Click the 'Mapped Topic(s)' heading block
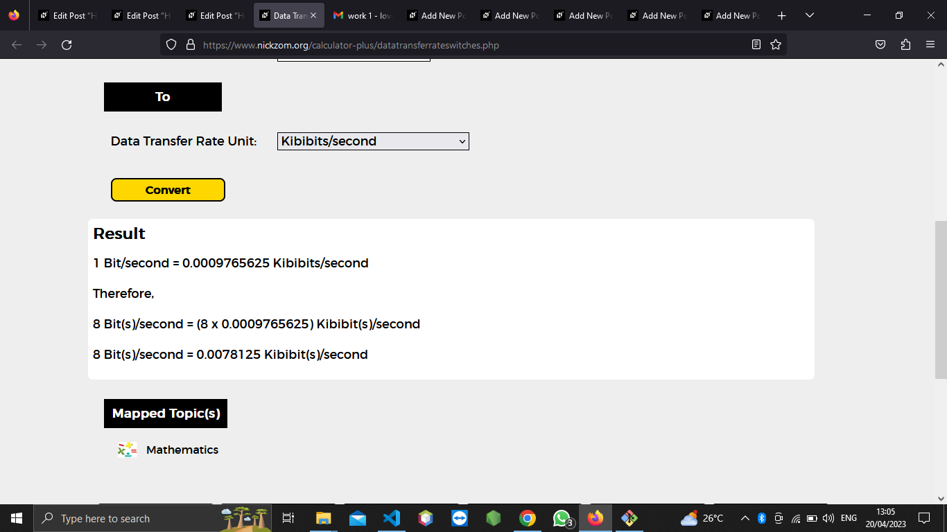 pos(166,414)
